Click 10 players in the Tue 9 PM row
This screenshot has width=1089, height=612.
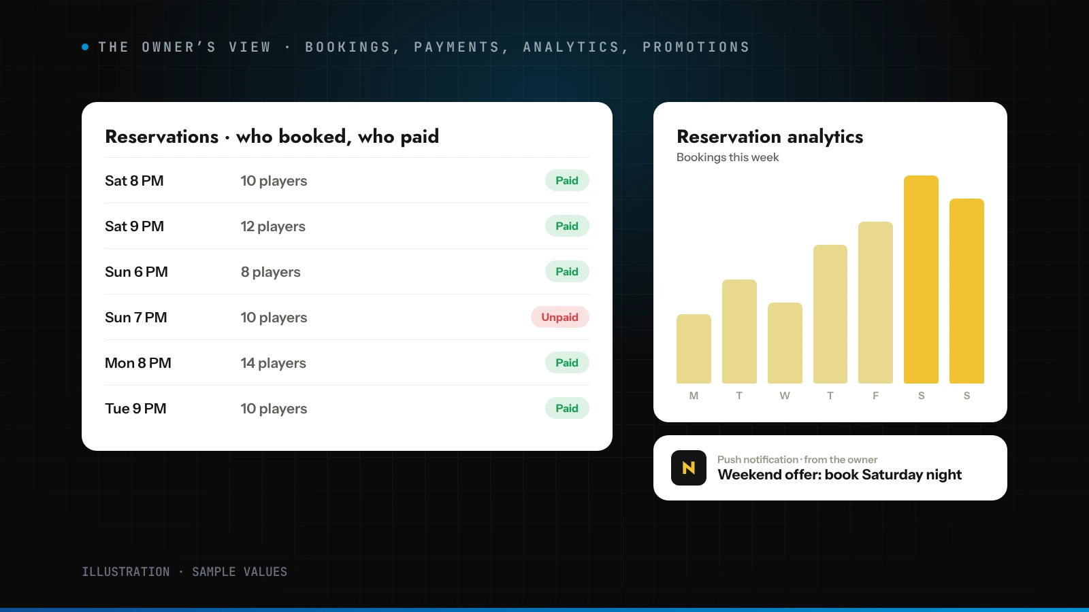(x=274, y=409)
